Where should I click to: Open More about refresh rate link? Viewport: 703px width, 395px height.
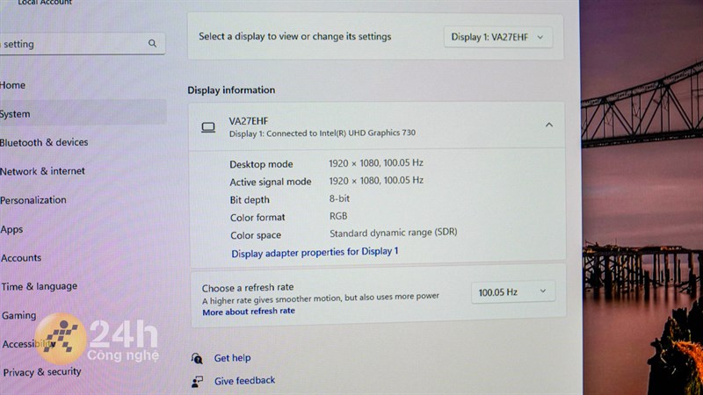[249, 312]
